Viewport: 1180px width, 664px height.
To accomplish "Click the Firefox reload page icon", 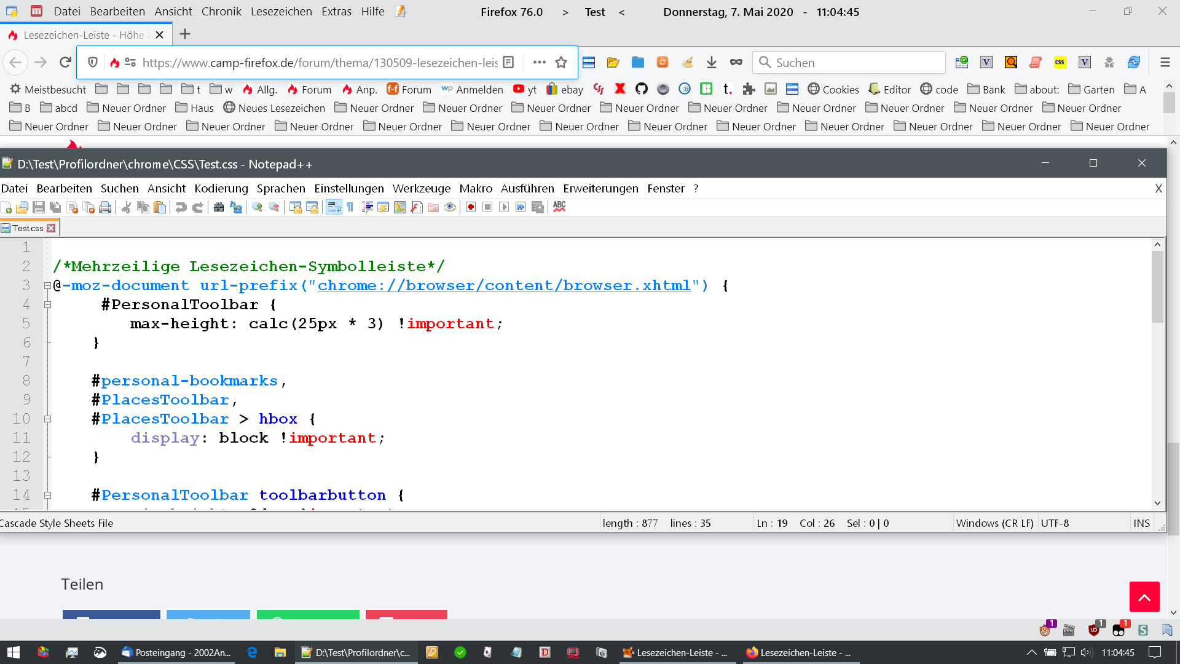I will pos(65,62).
